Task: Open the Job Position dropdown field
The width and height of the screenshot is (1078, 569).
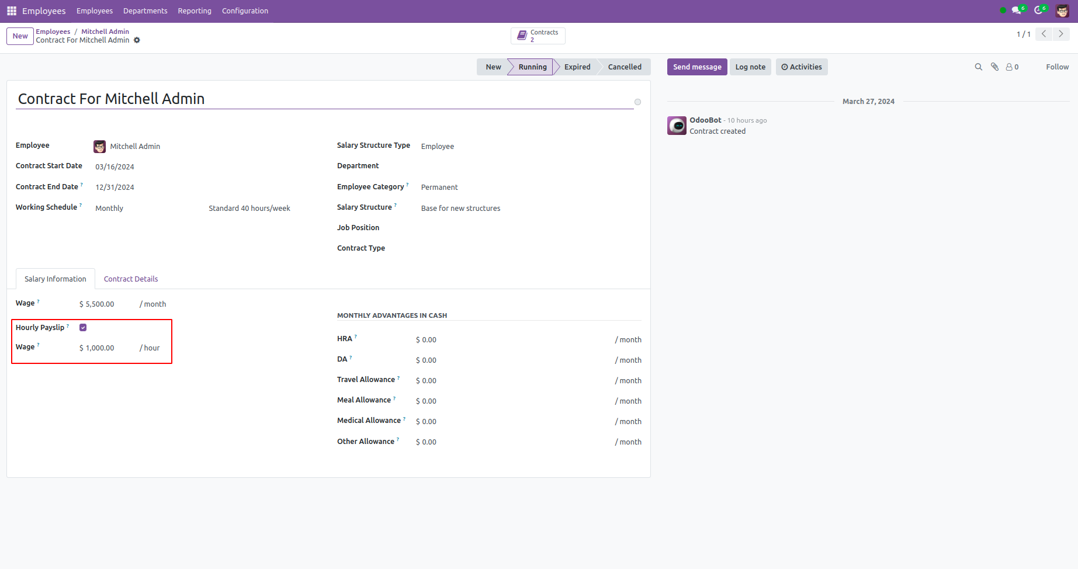Action: point(531,228)
